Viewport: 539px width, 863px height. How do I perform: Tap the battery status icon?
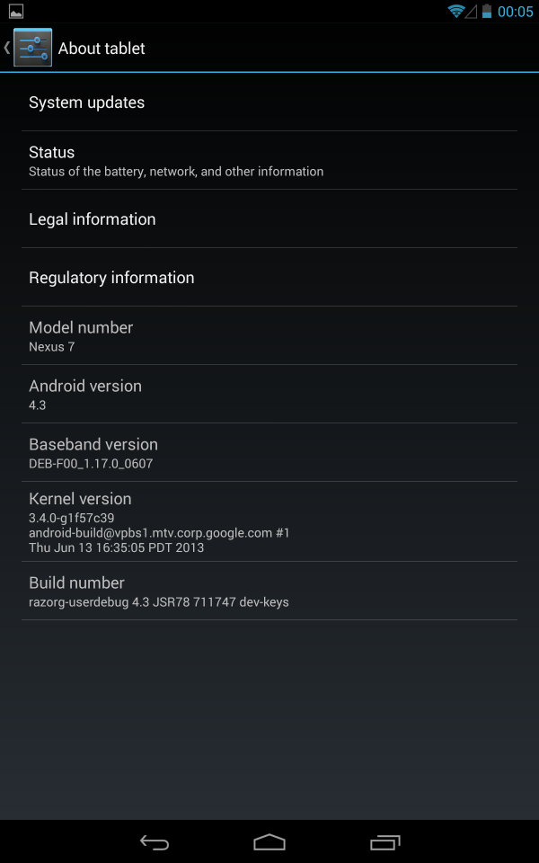[x=487, y=11]
